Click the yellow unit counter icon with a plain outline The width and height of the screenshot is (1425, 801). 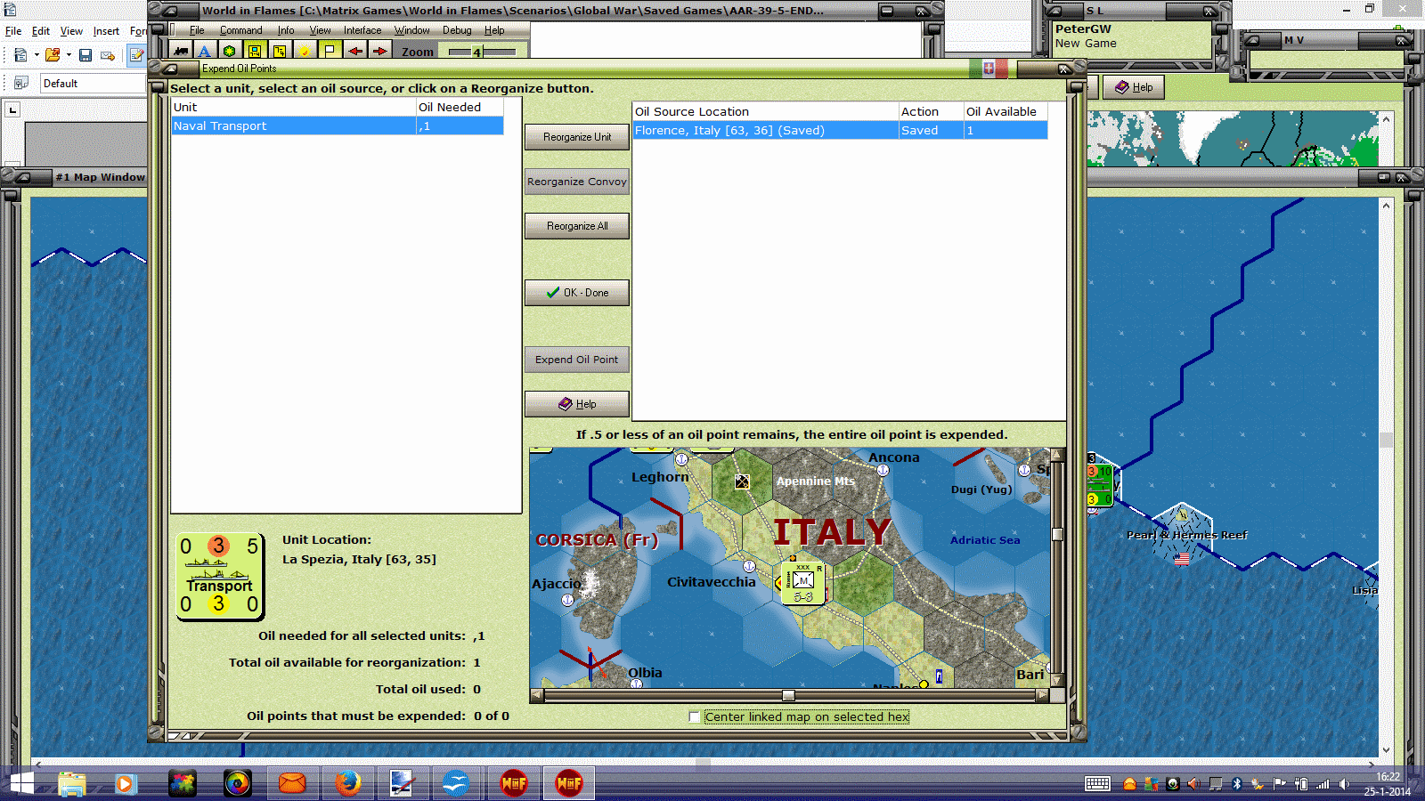(x=280, y=51)
